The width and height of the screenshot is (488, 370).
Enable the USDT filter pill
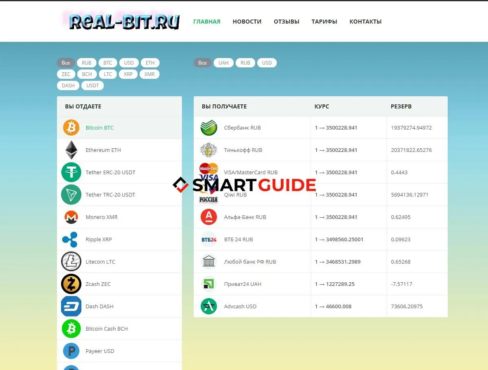click(x=92, y=86)
